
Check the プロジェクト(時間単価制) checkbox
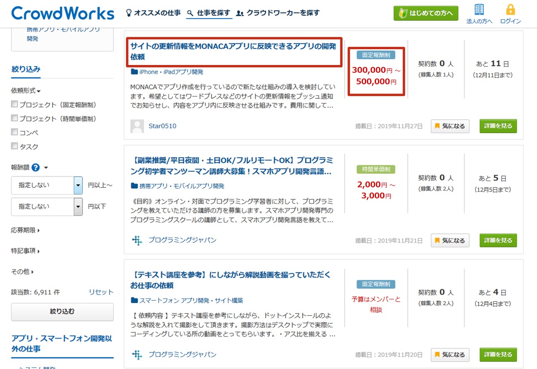click(15, 118)
